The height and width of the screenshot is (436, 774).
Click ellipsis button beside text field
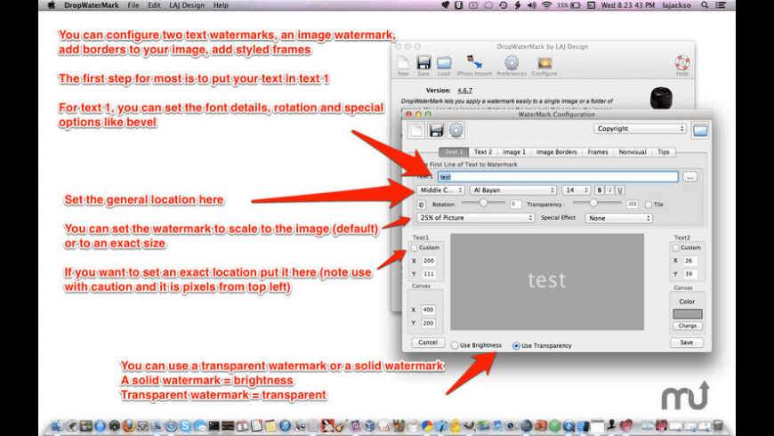[690, 177]
